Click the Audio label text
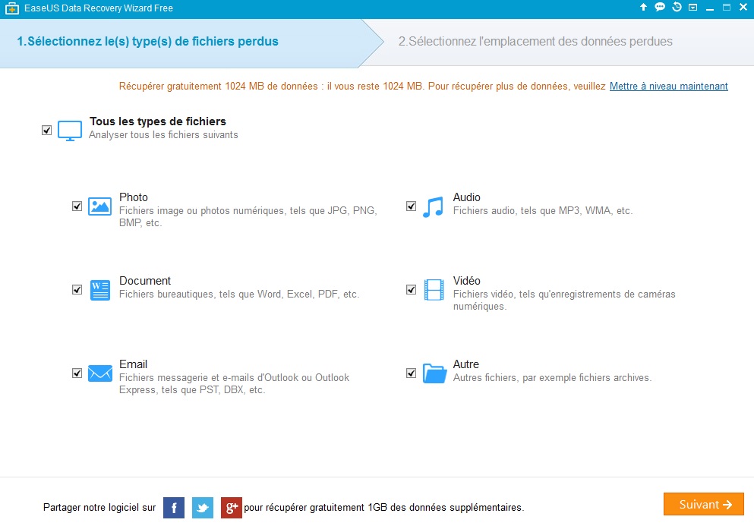 click(466, 197)
